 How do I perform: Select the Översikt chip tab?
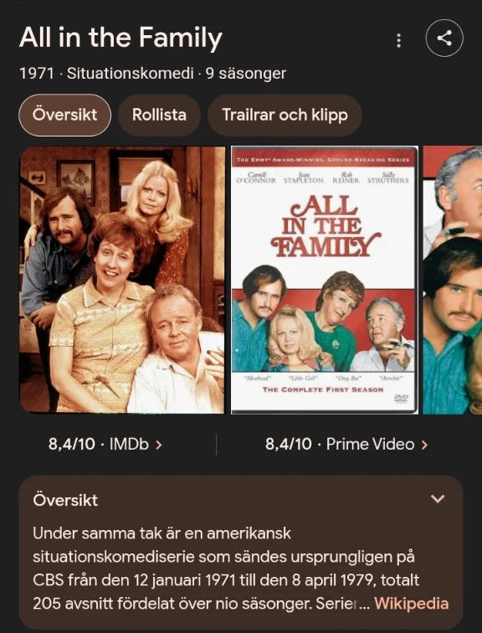[x=64, y=115]
